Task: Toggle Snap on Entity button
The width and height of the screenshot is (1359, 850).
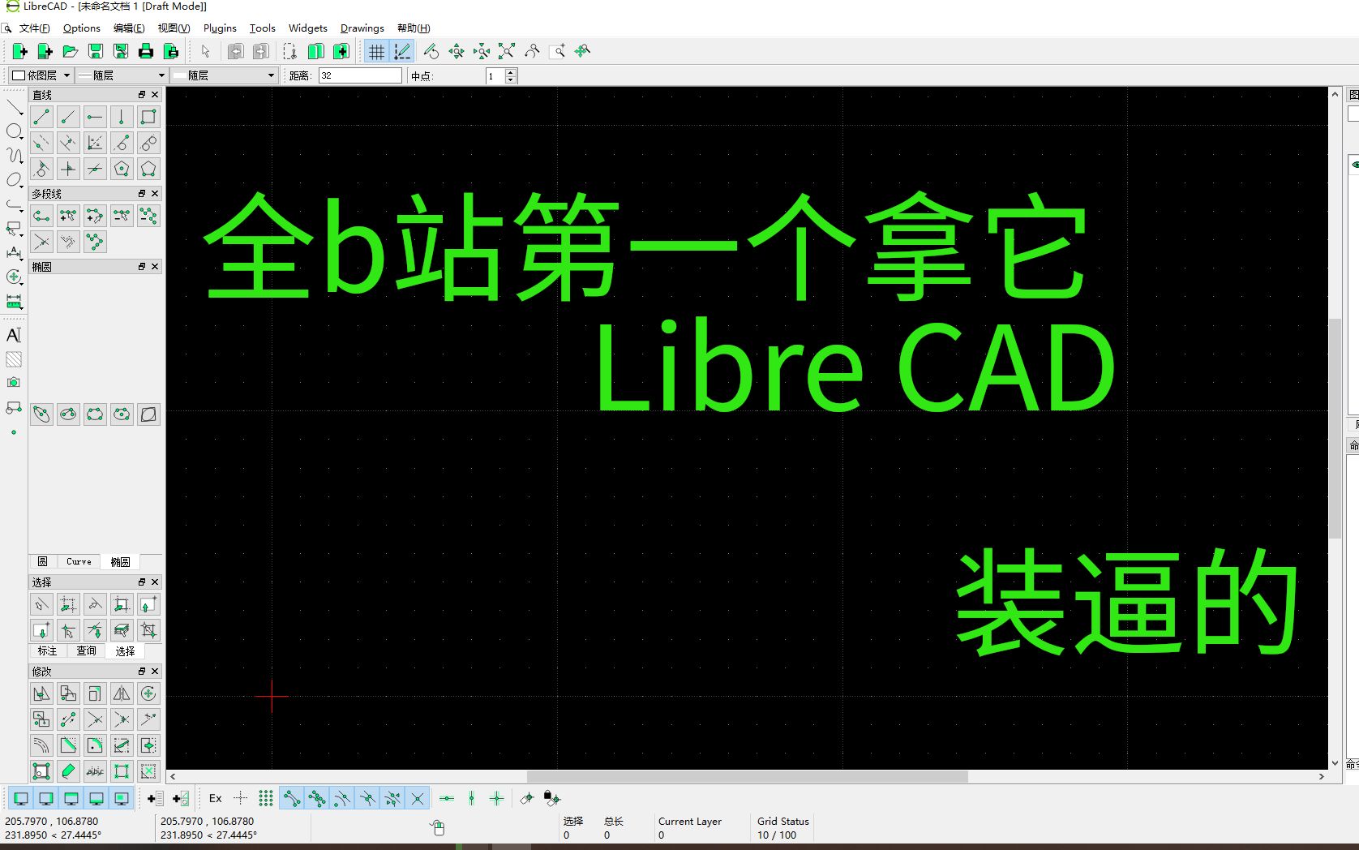Action: tap(317, 799)
